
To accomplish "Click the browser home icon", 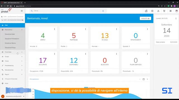I will tap(11, 6).
